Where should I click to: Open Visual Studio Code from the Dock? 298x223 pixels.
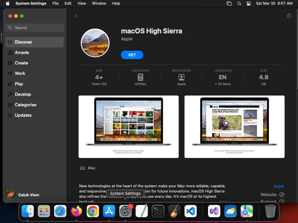(x=191, y=211)
